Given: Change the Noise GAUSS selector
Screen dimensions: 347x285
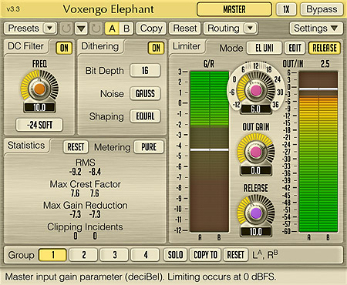Looking at the screenshot, I should [x=145, y=93].
